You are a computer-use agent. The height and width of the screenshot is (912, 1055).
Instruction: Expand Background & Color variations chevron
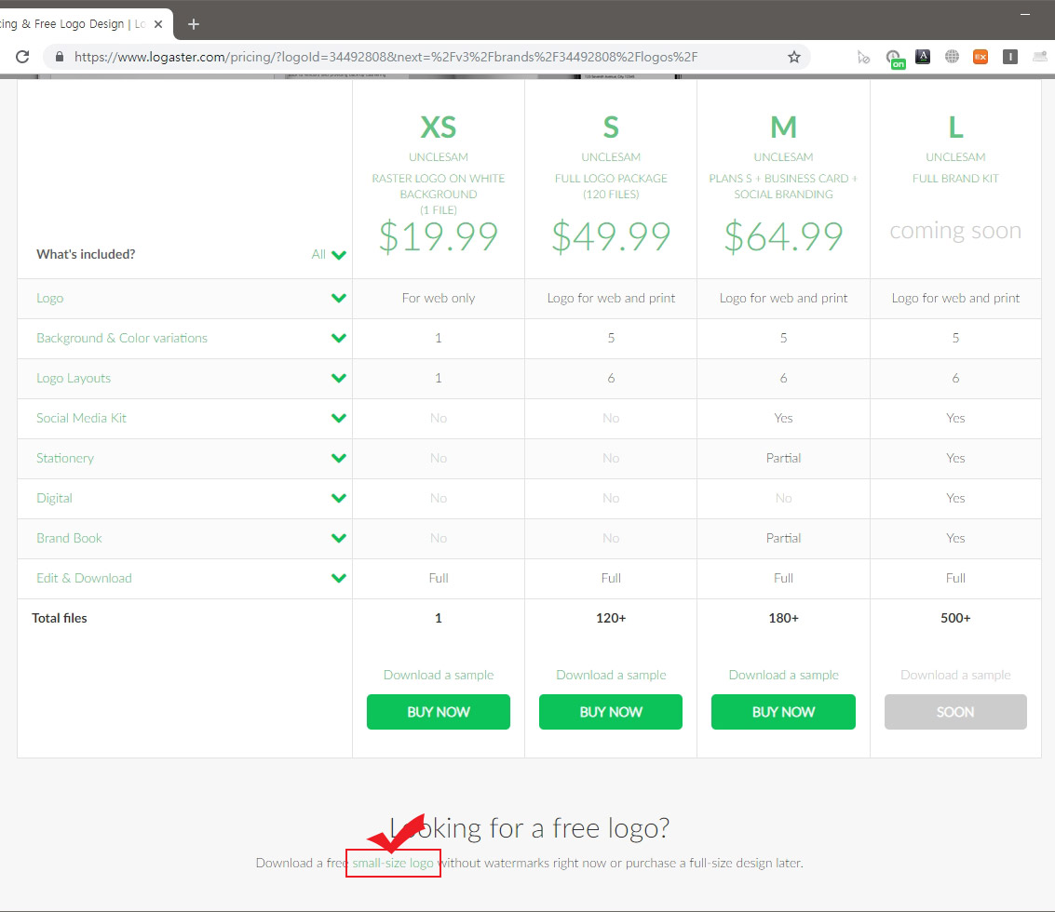[338, 339]
